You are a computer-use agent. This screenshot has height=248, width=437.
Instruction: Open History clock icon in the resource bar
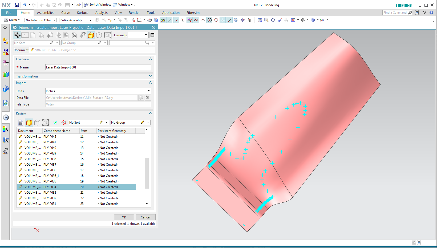(6, 117)
